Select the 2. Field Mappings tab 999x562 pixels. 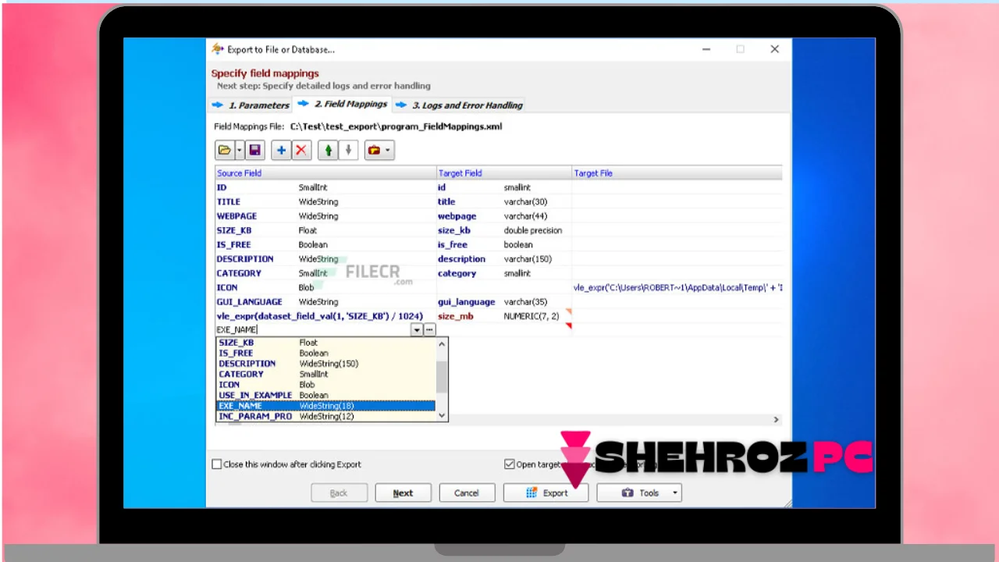coord(343,104)
